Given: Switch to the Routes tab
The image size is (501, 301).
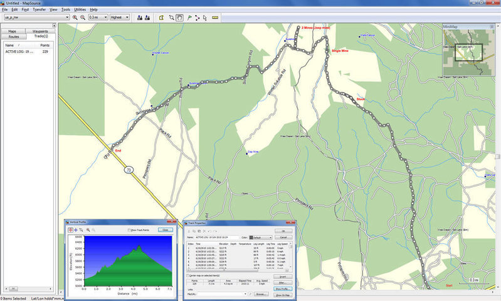Looking at the screenshot, I should [x=14, y=37].
